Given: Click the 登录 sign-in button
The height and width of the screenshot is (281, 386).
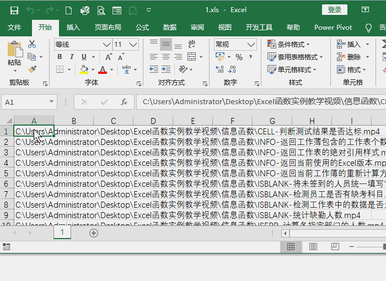Looking at the screenshot, I should coord(335,10).
